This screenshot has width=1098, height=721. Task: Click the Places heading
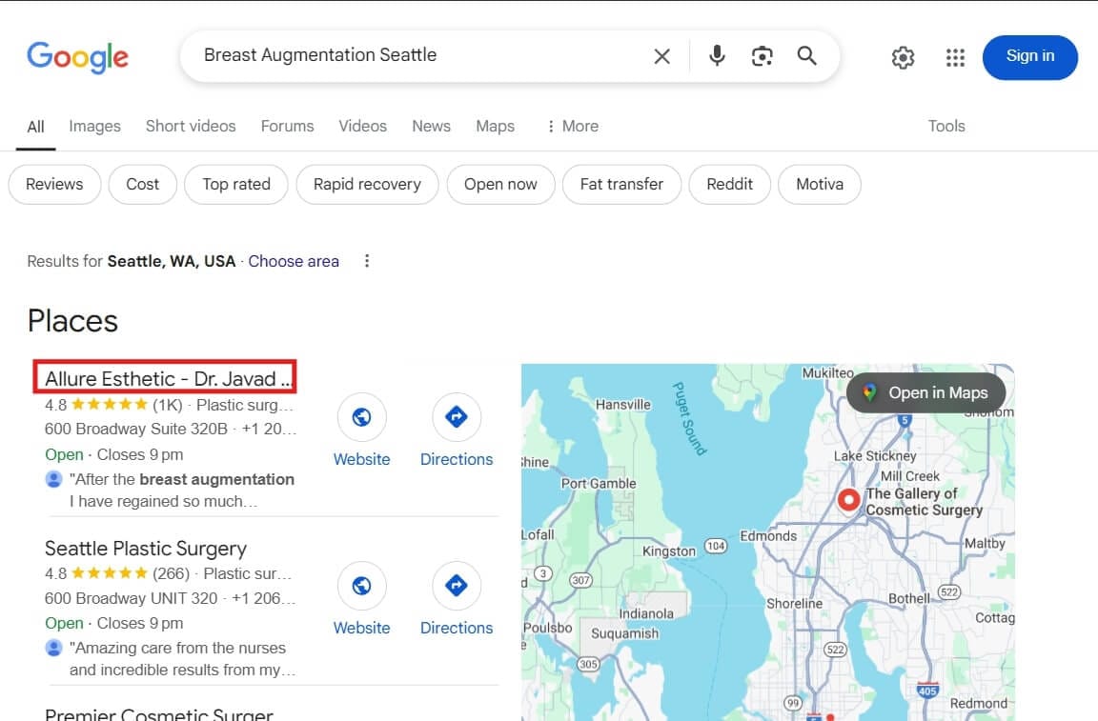(x=72, y=321)
